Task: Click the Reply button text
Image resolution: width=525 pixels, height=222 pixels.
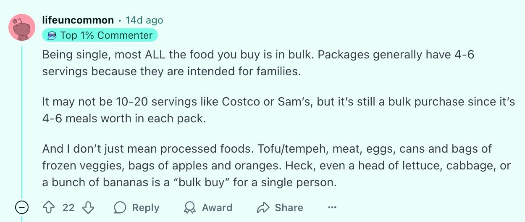Action: (x=146, y=208)
